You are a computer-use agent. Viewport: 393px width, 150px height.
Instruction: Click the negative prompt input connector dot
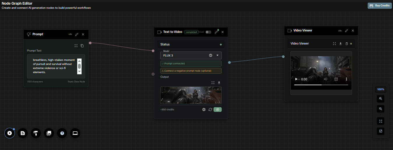click(x=153, y=74)
